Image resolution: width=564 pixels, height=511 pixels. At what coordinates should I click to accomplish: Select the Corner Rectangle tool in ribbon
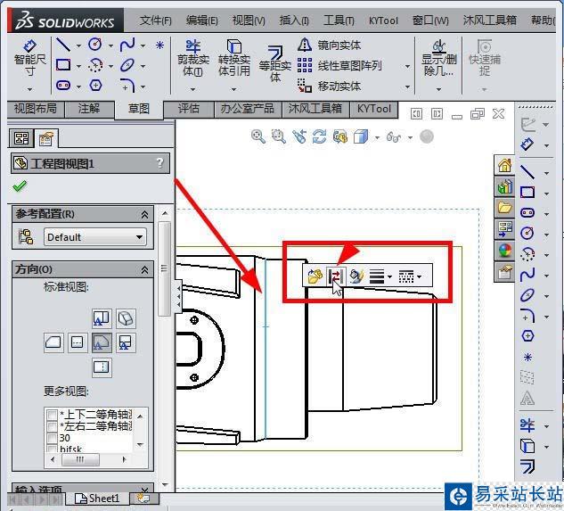63,65
